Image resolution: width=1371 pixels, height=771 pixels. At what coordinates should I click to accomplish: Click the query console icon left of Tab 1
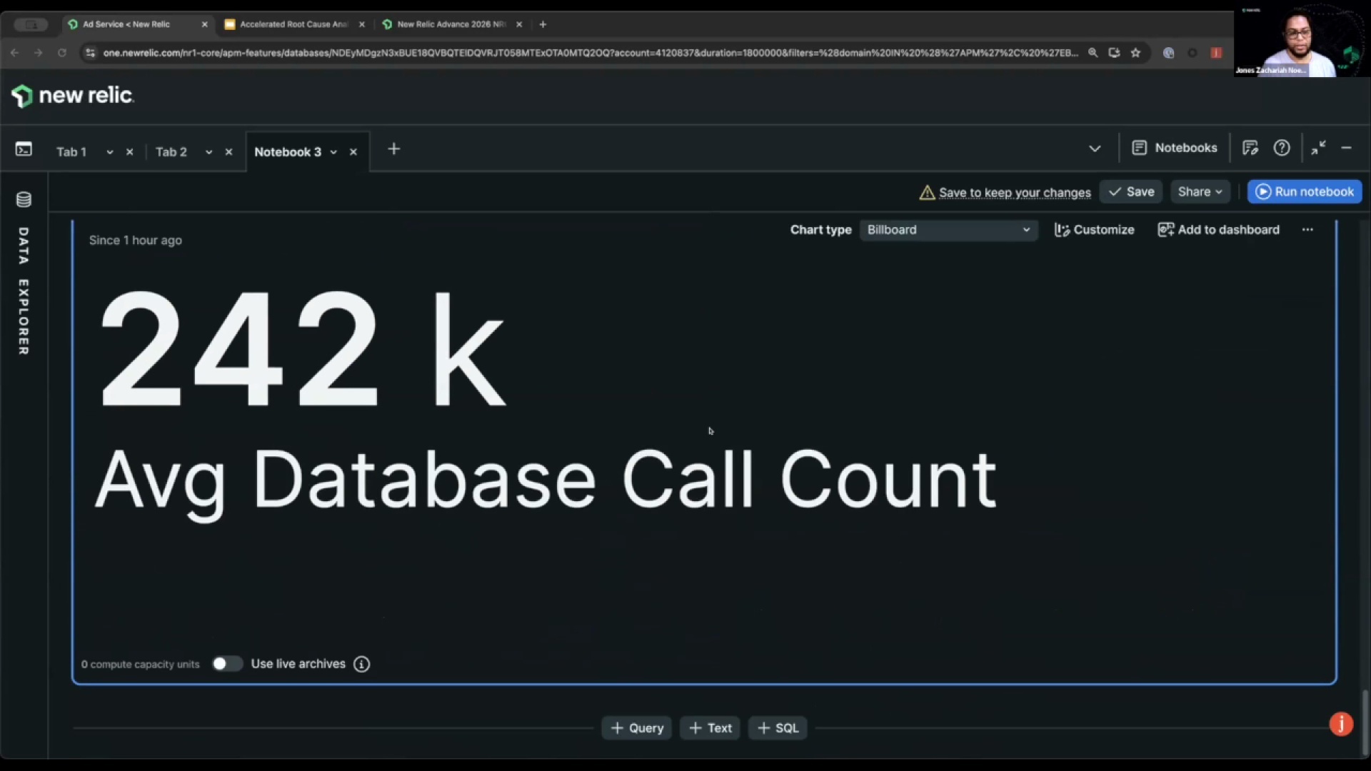(24, 149)
